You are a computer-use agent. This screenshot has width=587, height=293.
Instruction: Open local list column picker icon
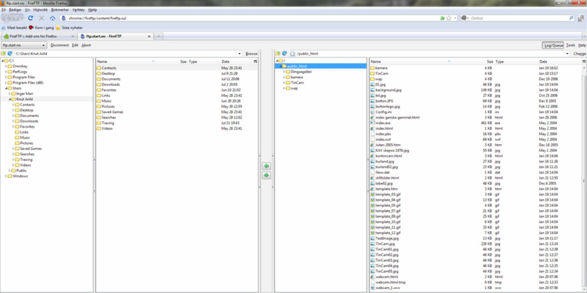(x=255, y=62)
